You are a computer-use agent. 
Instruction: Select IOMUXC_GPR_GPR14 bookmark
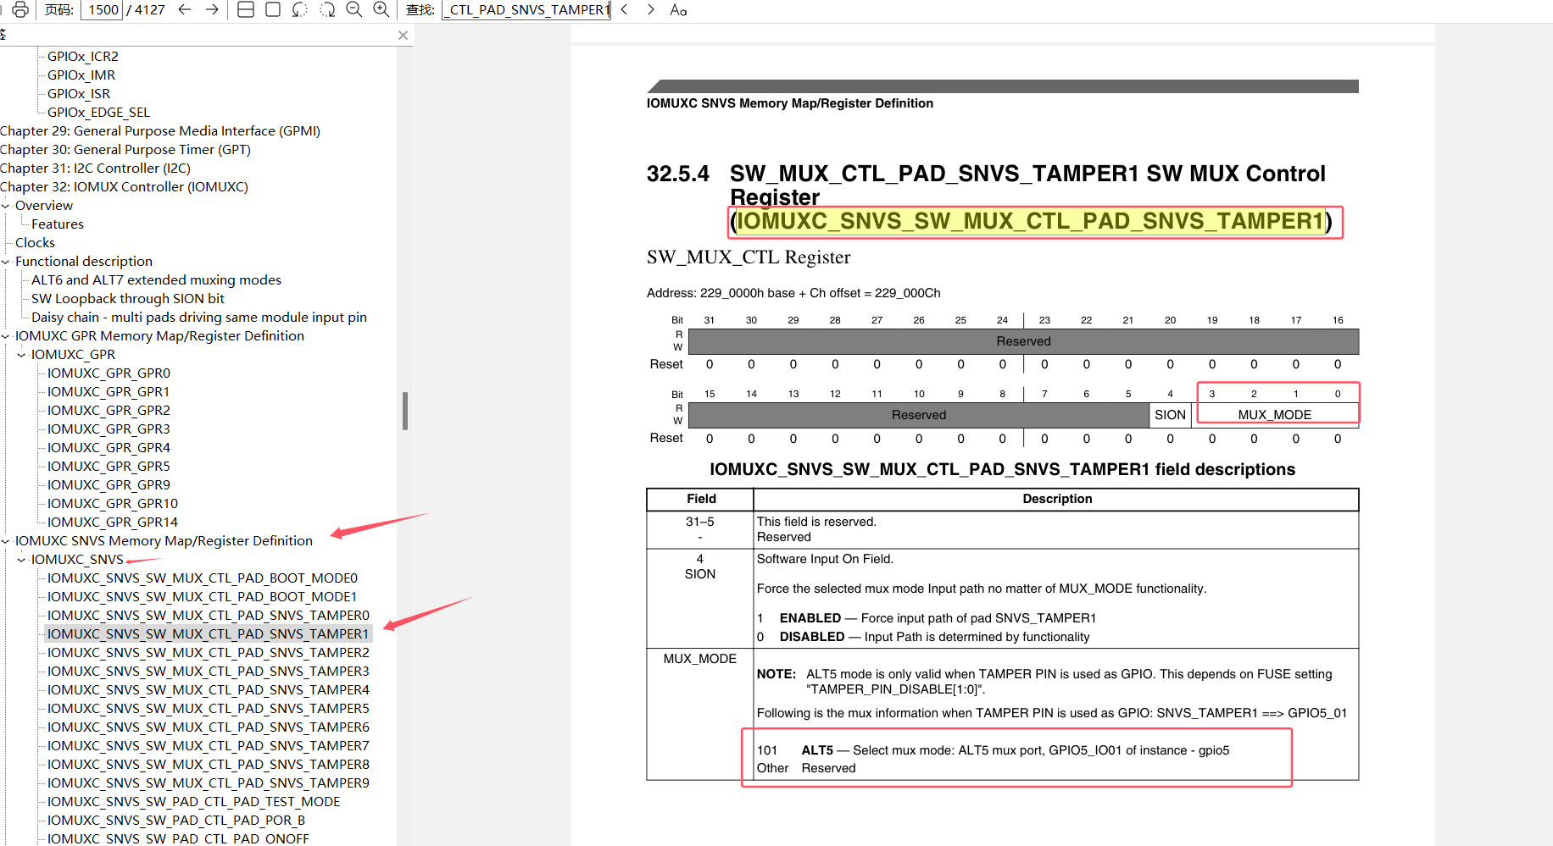[x=113, y=523]
